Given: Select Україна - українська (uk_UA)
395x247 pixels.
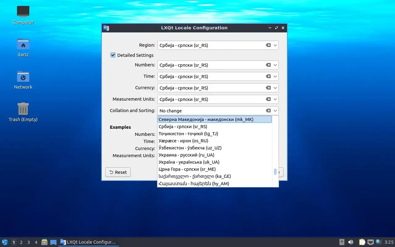Looking at the screenshot, I should click(x=215, y=162).
